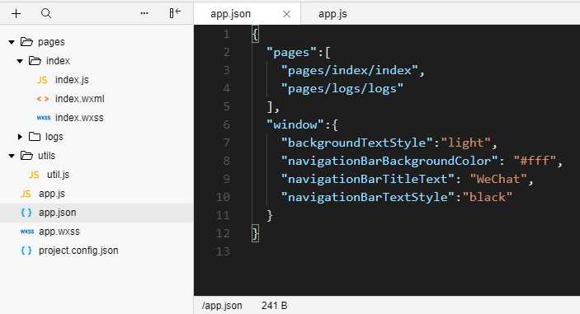This screenshot has width=580, height=314.
Task: Click the wxss icon beside index.wxss
Action: point(44,118)
